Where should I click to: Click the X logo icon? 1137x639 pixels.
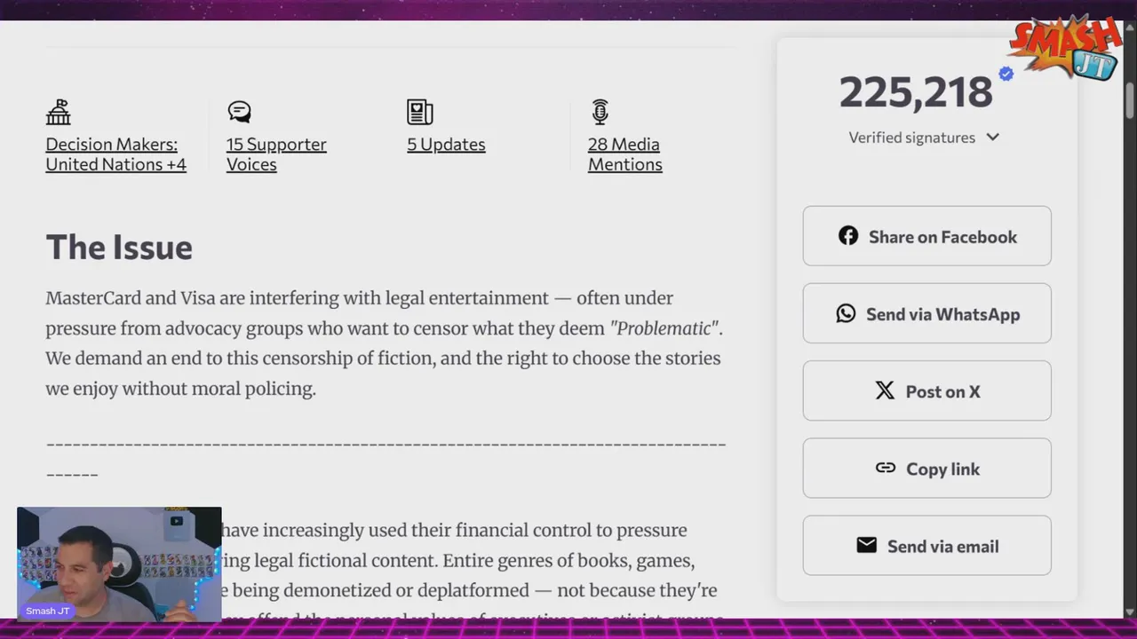(x=885, y=390)
